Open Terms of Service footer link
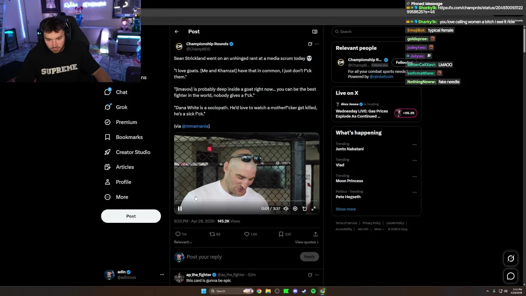Screen dimensions: 526x296 pyautogui.click(x=346, y=223)
